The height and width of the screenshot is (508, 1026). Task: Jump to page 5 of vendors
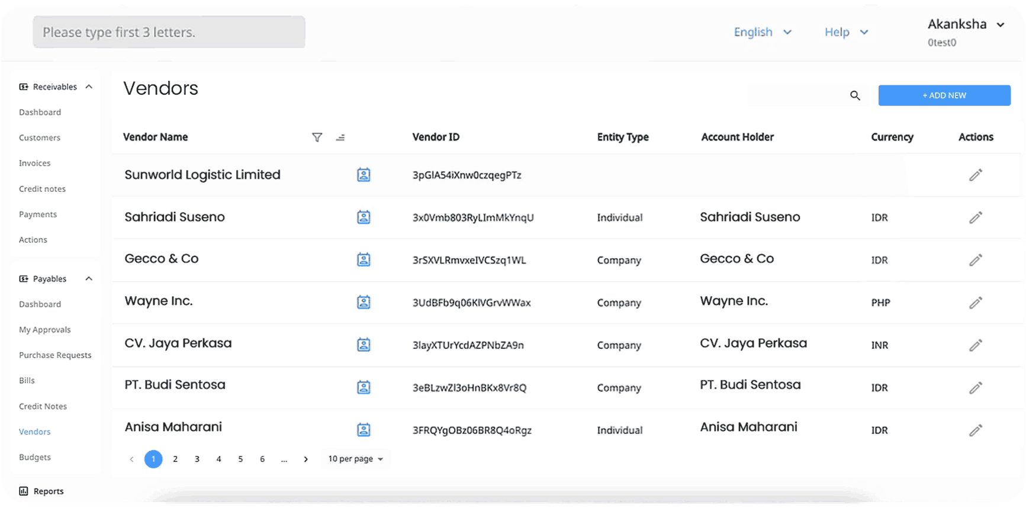coord(240,459)
